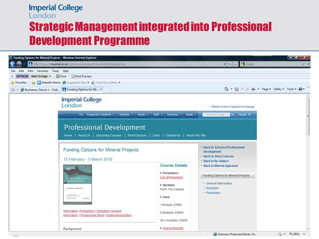Screen dimensions: 319x239
Task: Open the linkedin Home favorite link
Action: pyautogui.click(x=49, y=83)
